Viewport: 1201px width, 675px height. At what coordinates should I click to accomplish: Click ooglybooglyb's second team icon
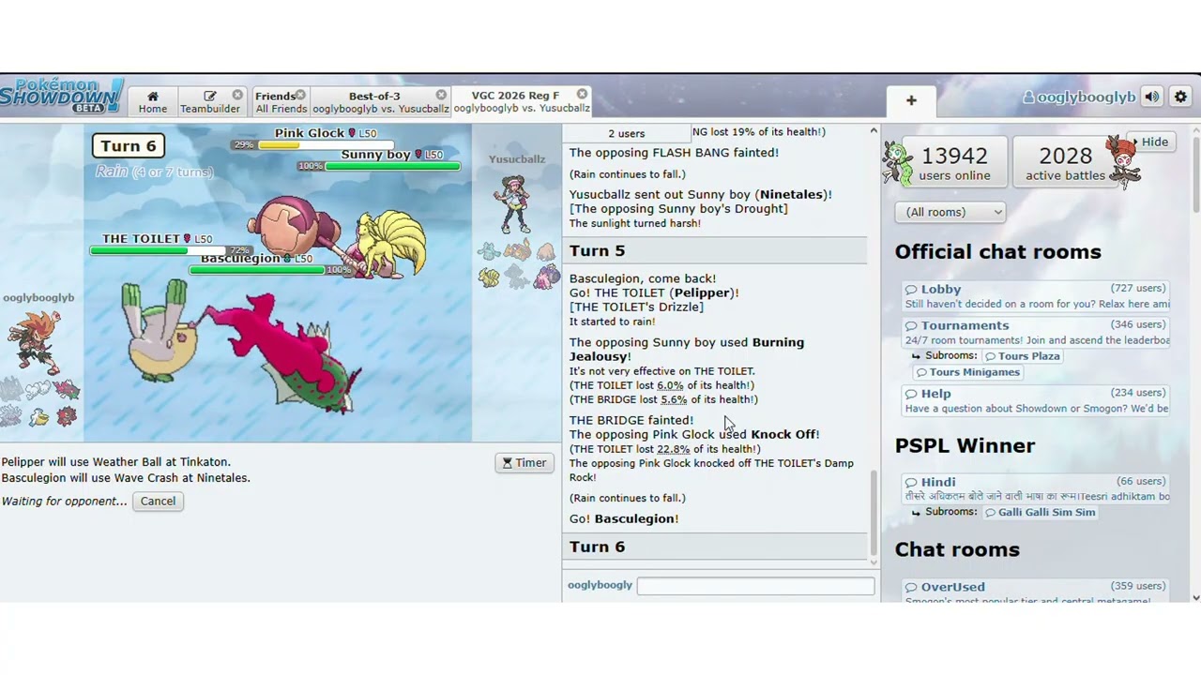coord(38,390)
